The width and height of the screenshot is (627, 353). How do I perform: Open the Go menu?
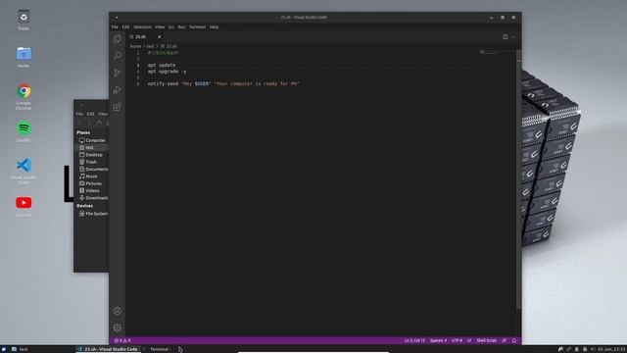171,26
